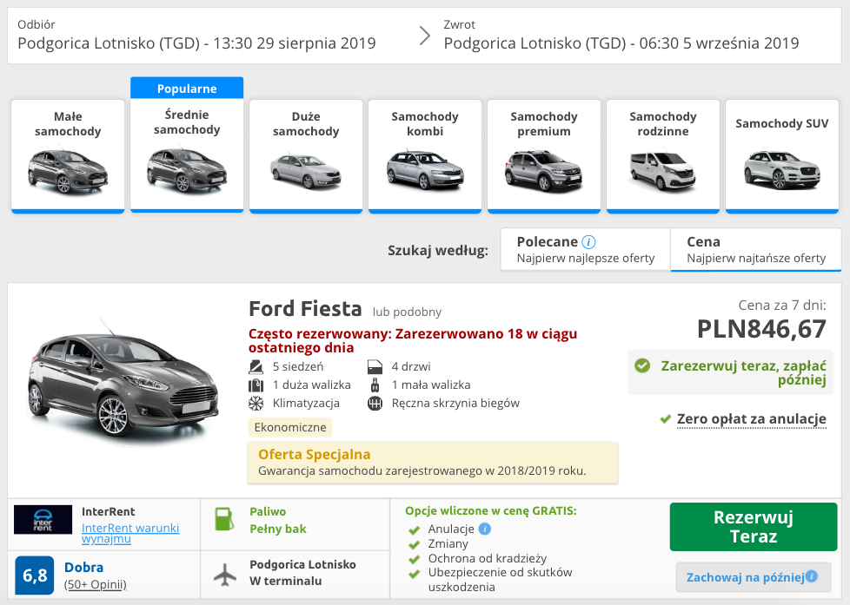The image size is (850, 605).
Task: Click the Rezerwuj Teraz button
Action: coord(753,526)
